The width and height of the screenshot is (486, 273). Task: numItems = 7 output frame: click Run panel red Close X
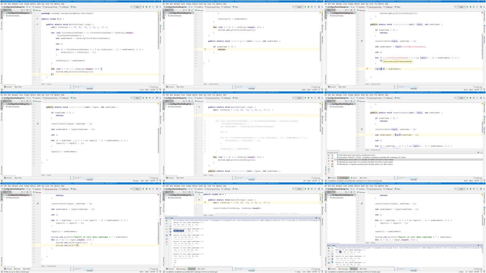[167, 242]
